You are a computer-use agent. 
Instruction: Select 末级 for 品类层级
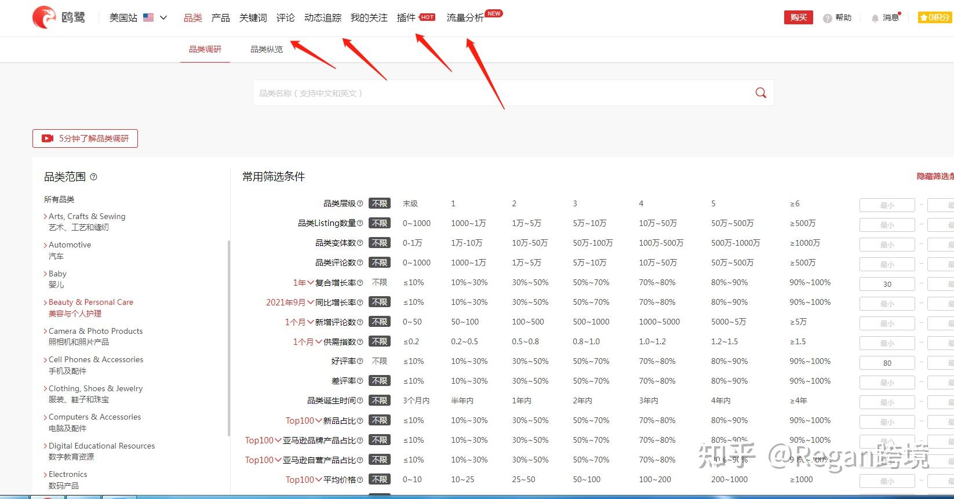(x=410, y=203)
